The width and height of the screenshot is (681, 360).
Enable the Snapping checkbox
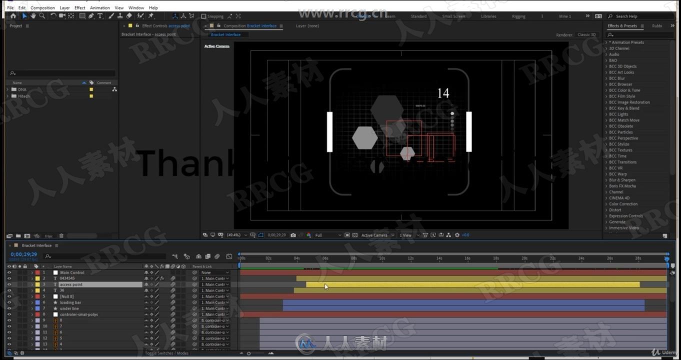coord(203,16)
